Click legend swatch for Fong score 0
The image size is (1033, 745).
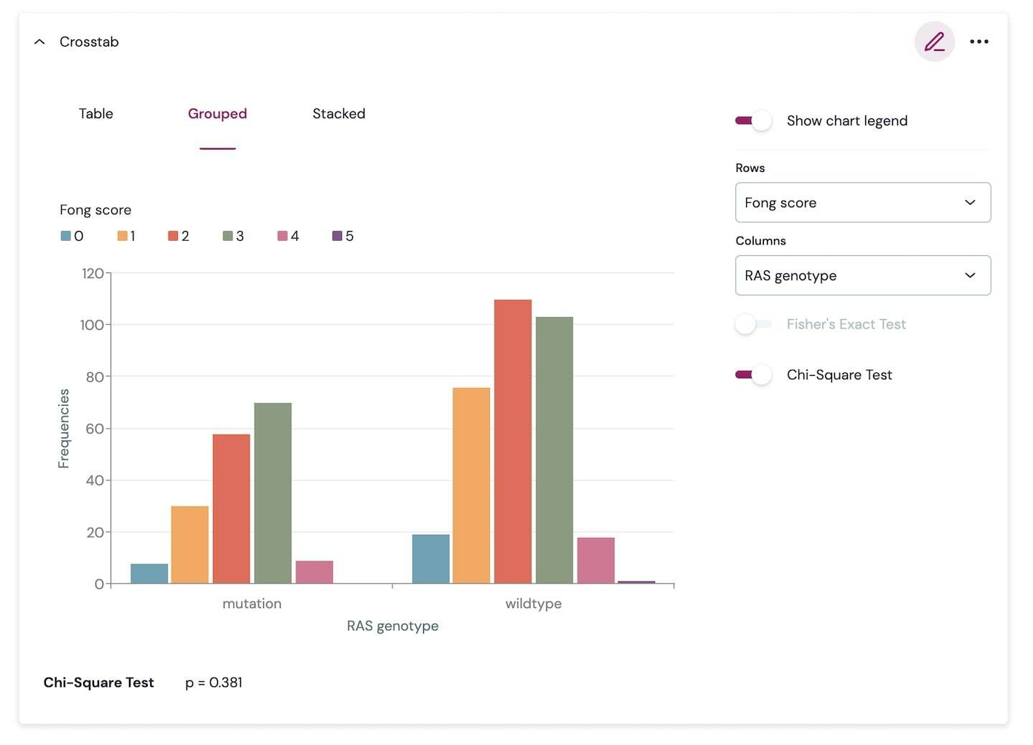pos(66,236)
